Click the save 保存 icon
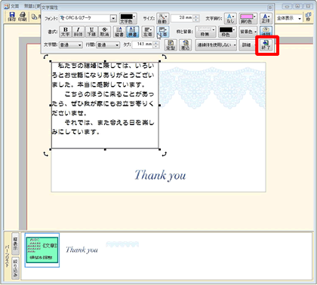317x285 pixels. click(x=12, y=17)
